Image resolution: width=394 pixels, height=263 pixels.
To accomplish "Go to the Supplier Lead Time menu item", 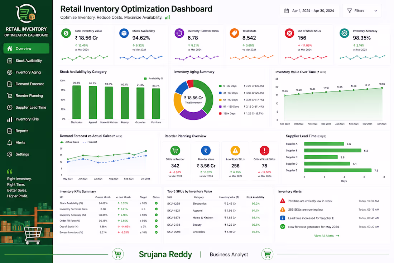I will (x=26, y=108).
